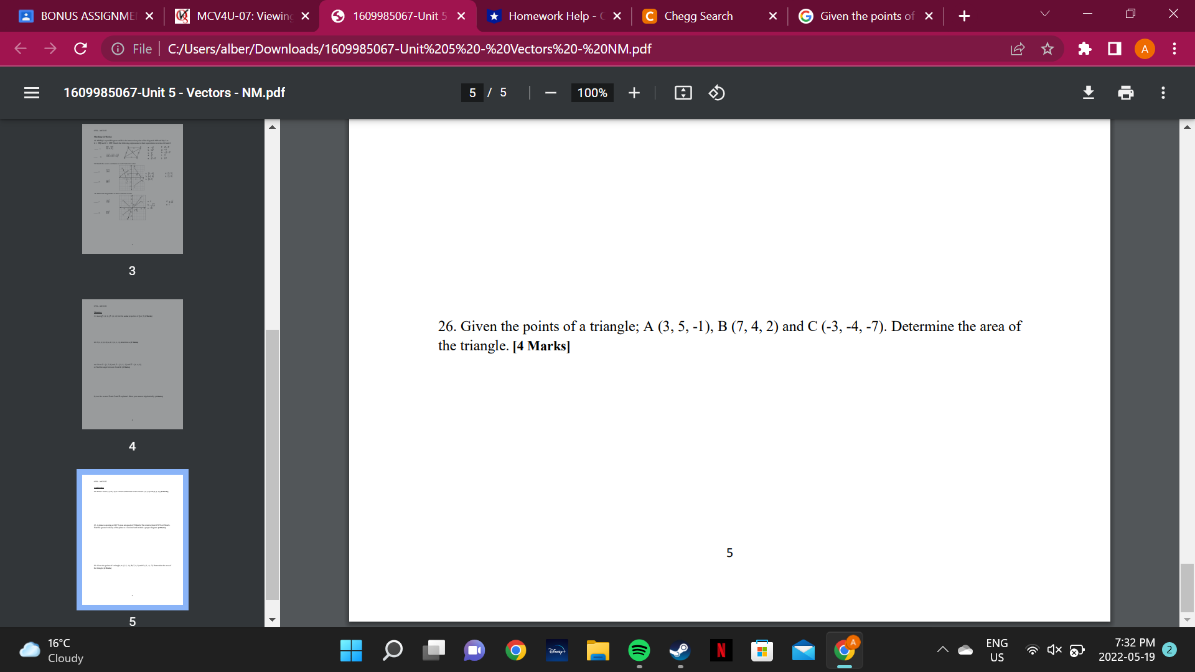Switch to the Homework Help tab
The image size is (1195, 672).
point(548,16)
